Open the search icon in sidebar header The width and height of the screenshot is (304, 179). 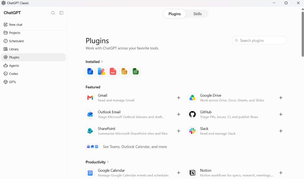click(53, 13)
